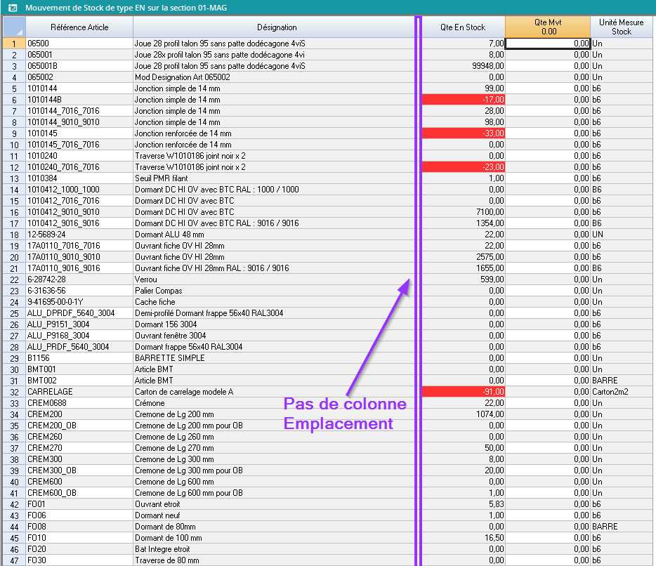Sort by Référence Article column header
Viewport: 656px width, 566px height.
tap(79, 27)
